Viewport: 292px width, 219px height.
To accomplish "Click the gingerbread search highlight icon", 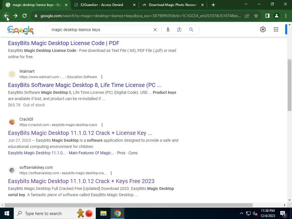I will pos(81,213).
